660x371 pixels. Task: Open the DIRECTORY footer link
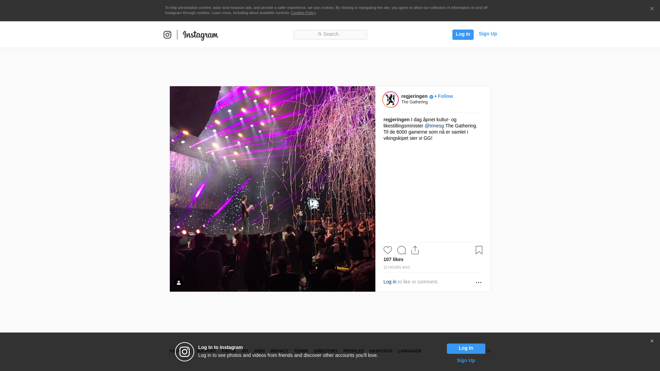(x=326, y=351)
